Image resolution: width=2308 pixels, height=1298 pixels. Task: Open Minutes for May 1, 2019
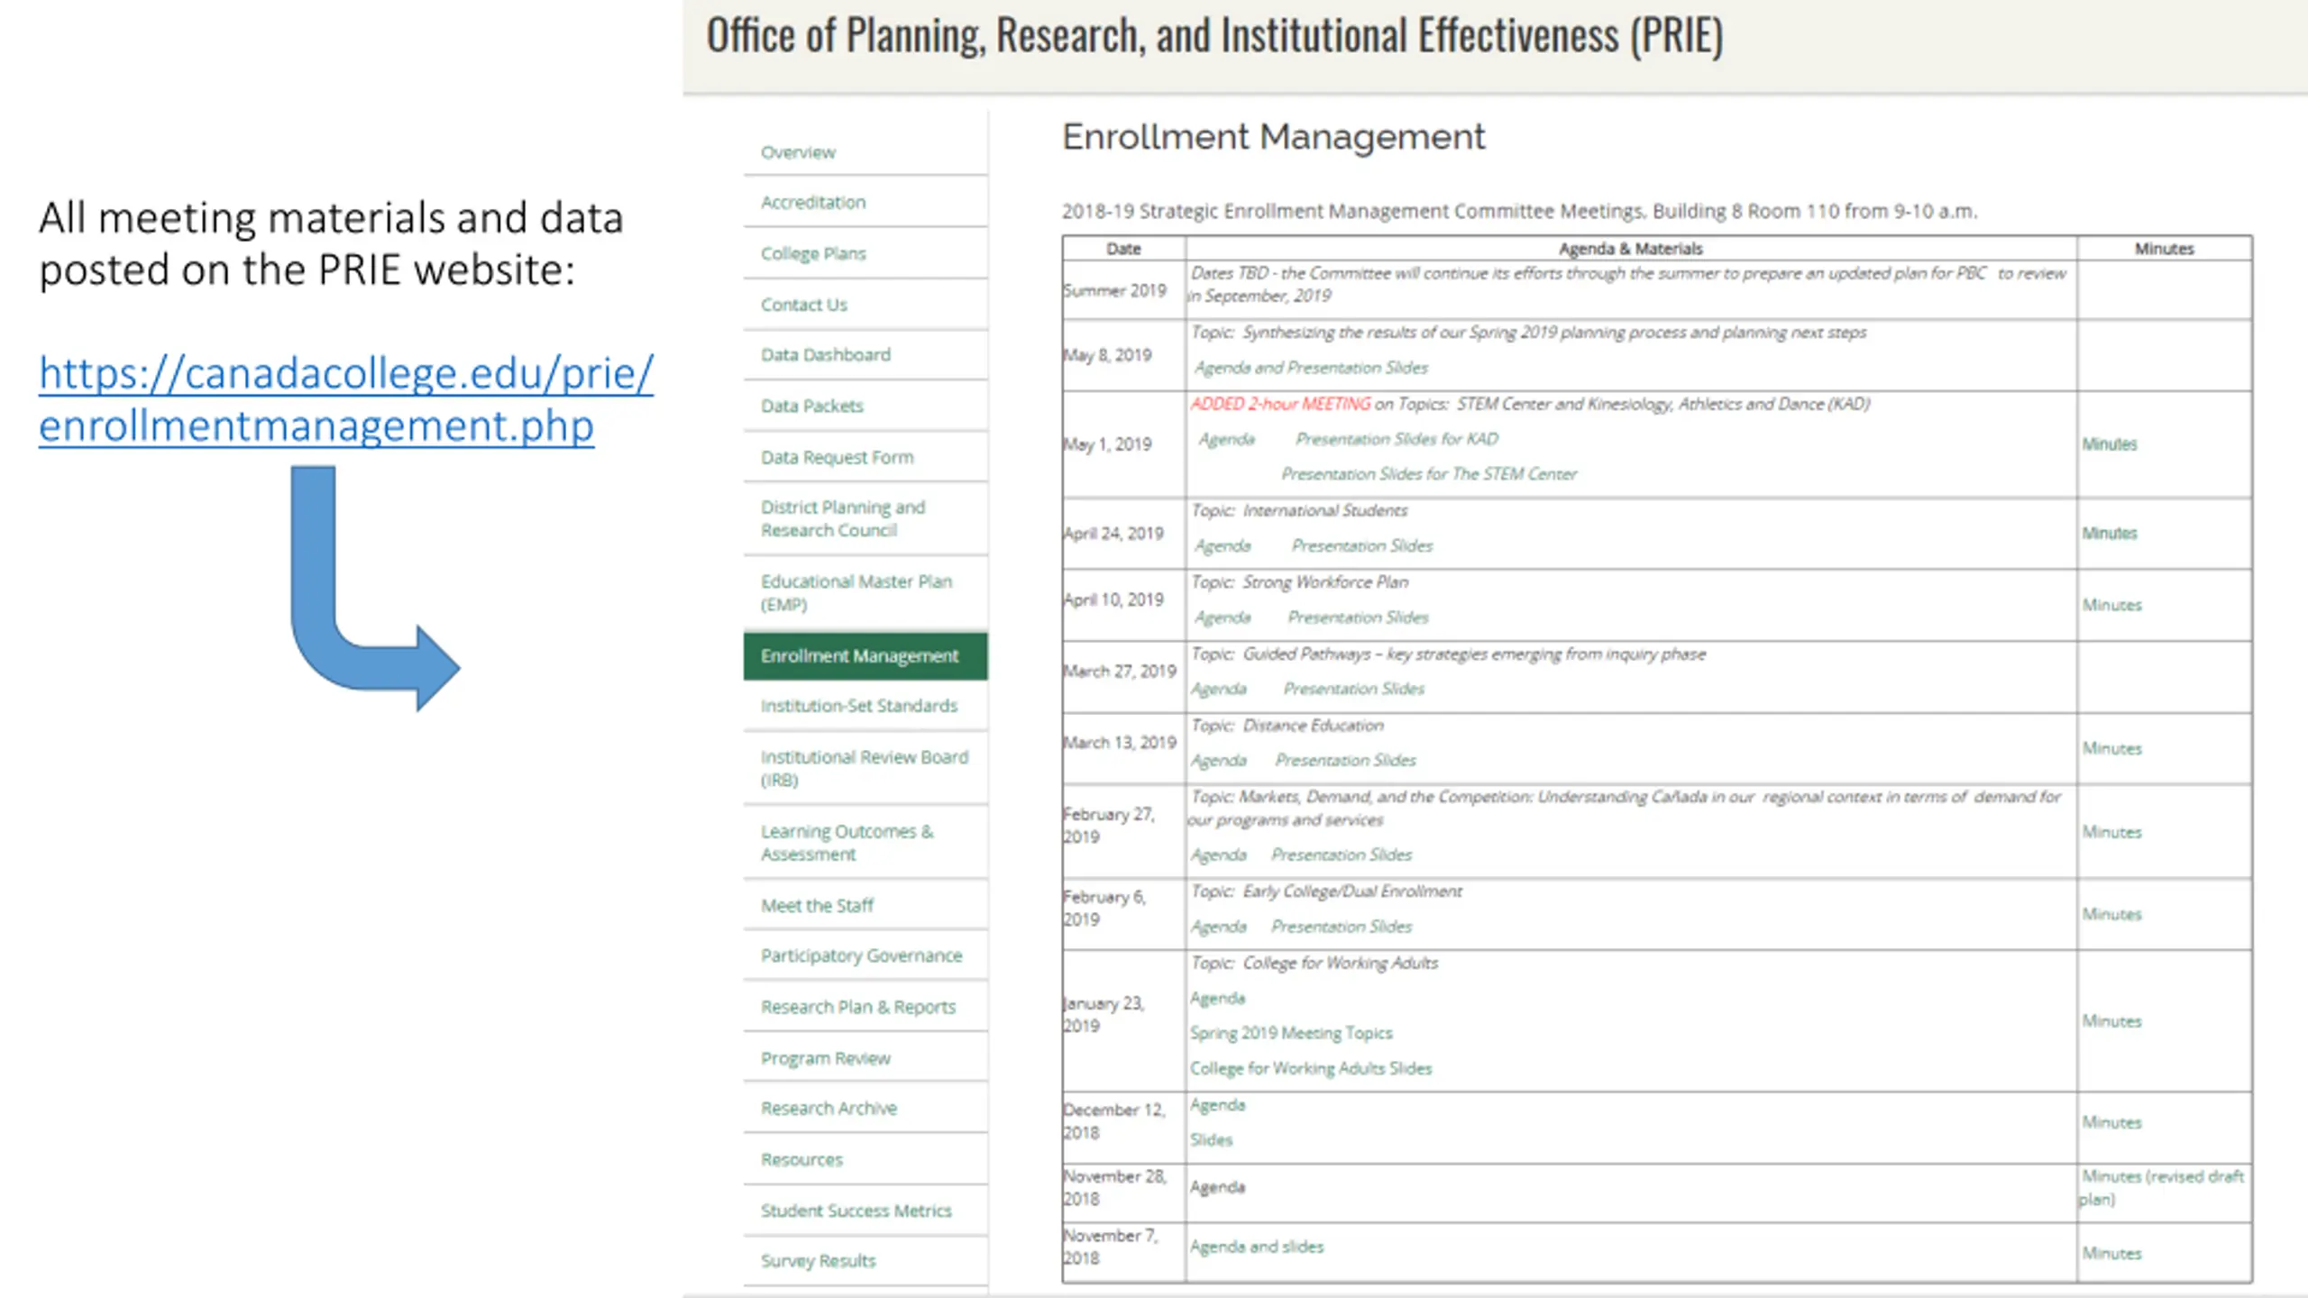[2110, 444]
